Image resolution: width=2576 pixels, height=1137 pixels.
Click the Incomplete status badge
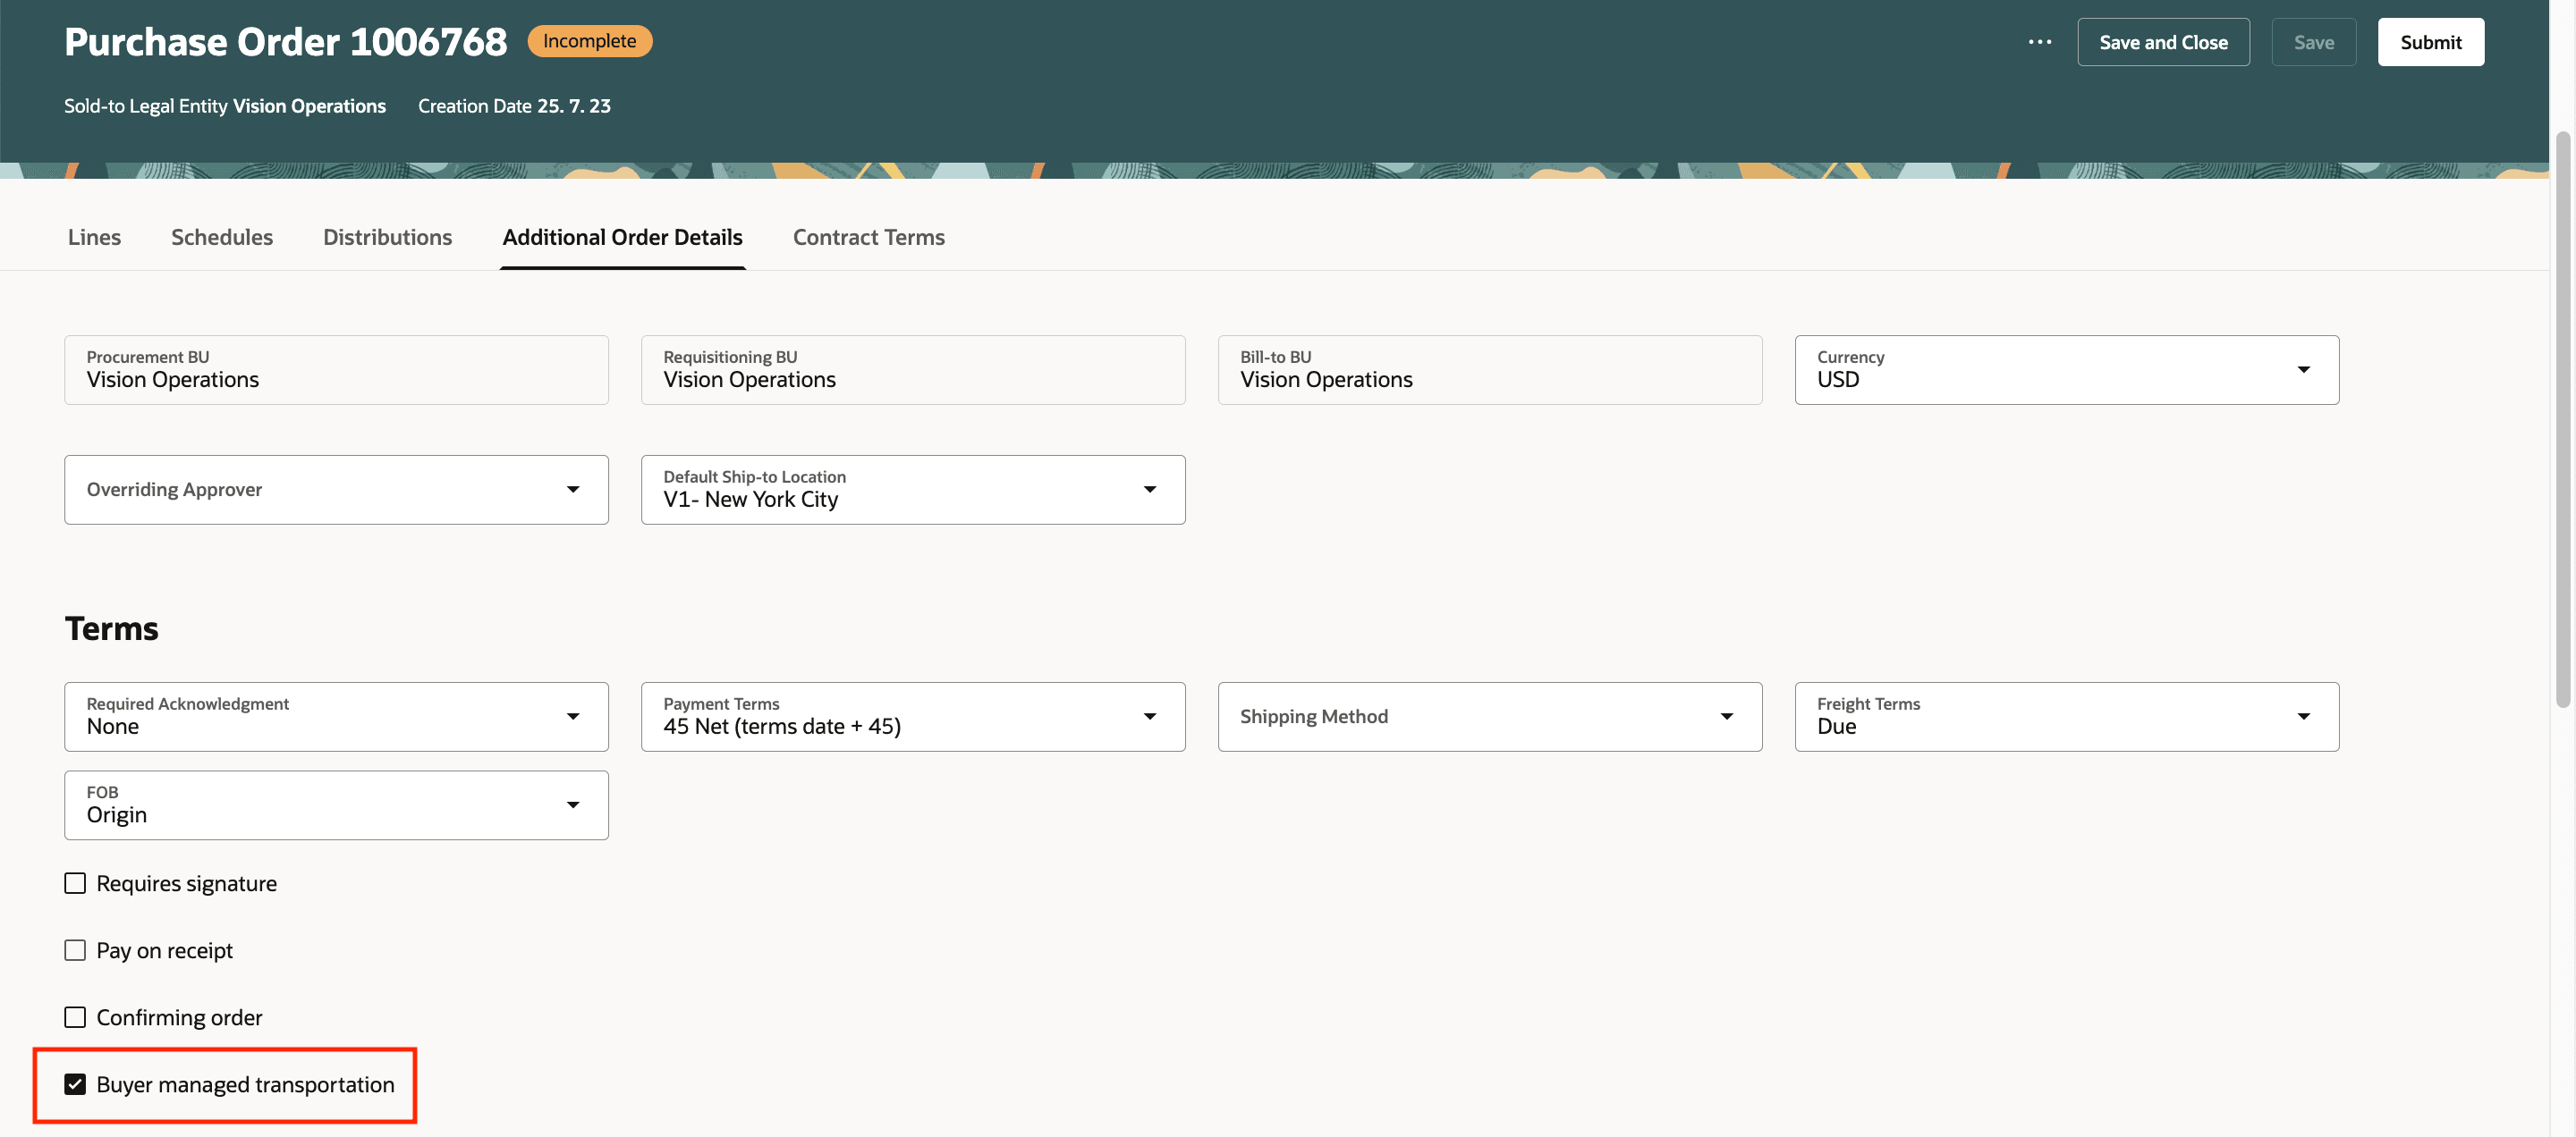pyautogui.click(x=589, y=41)
